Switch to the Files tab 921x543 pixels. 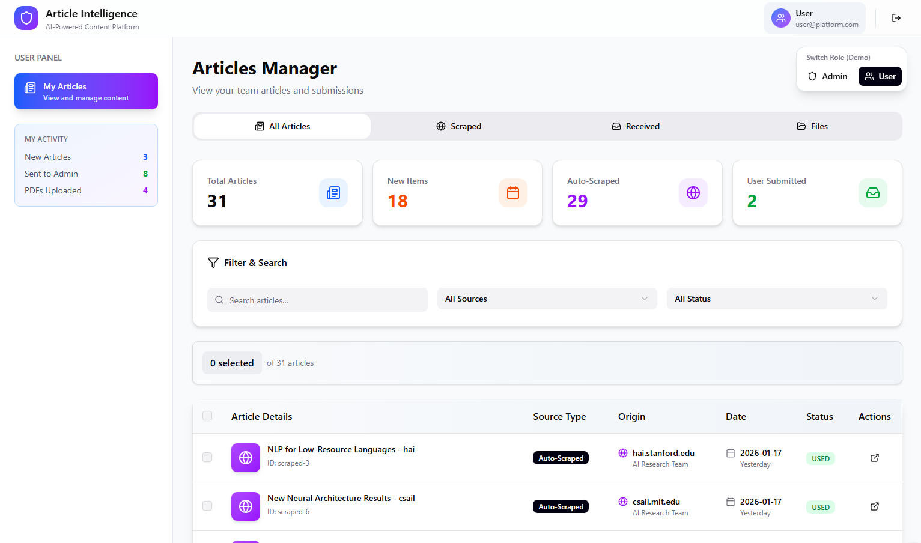[812, 126]
